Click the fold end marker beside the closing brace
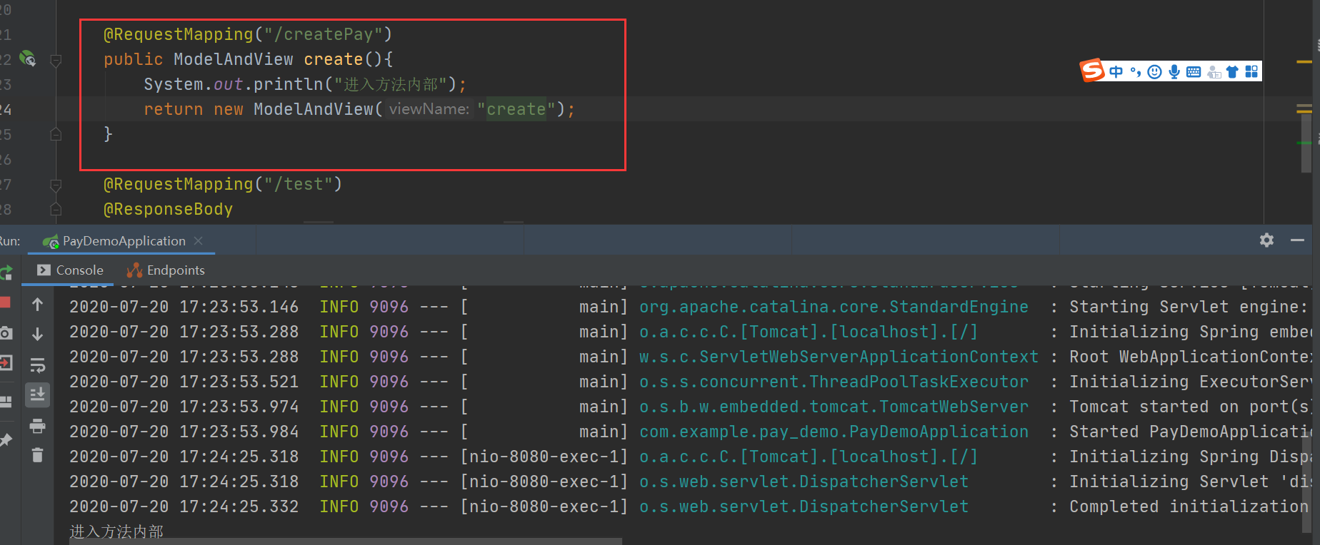 (56, 134)
